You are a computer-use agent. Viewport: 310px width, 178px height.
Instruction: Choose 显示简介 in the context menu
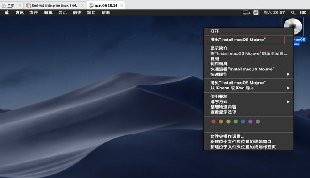coord(249,48)
